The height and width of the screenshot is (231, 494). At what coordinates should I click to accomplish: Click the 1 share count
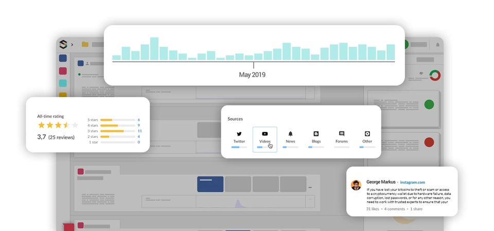416,209
